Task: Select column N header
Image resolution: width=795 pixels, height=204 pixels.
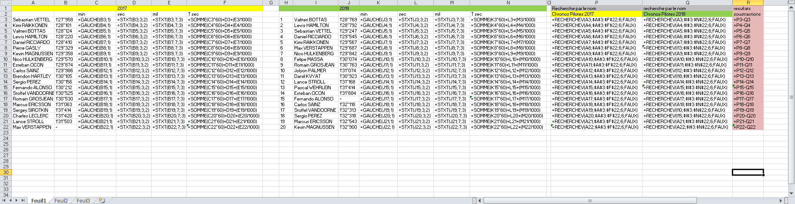Action: coord(508,3)
